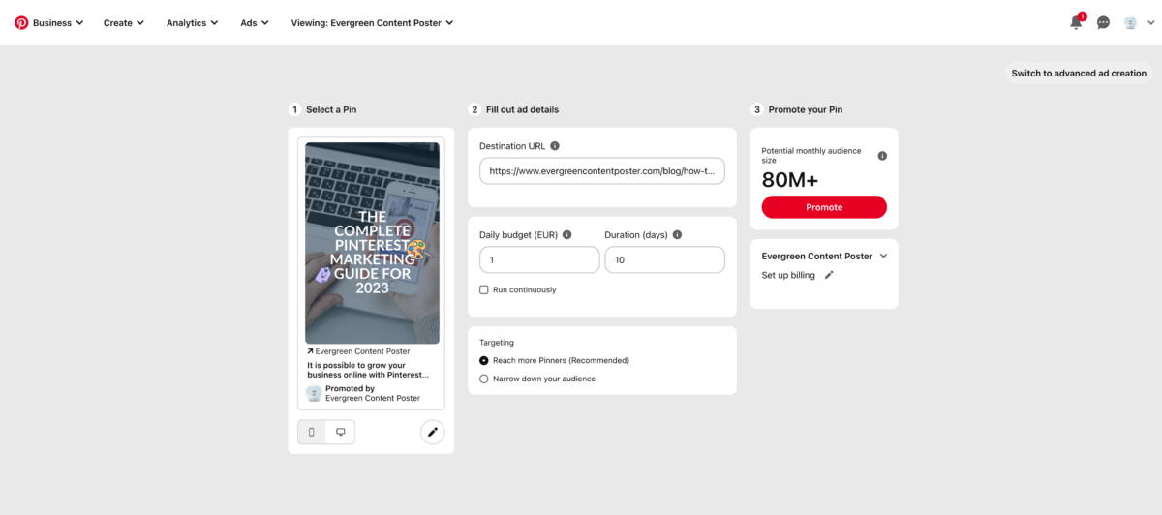Click info icon next to Duration (days)
This screenshot has width=1162, height=515.
(677, 234)
